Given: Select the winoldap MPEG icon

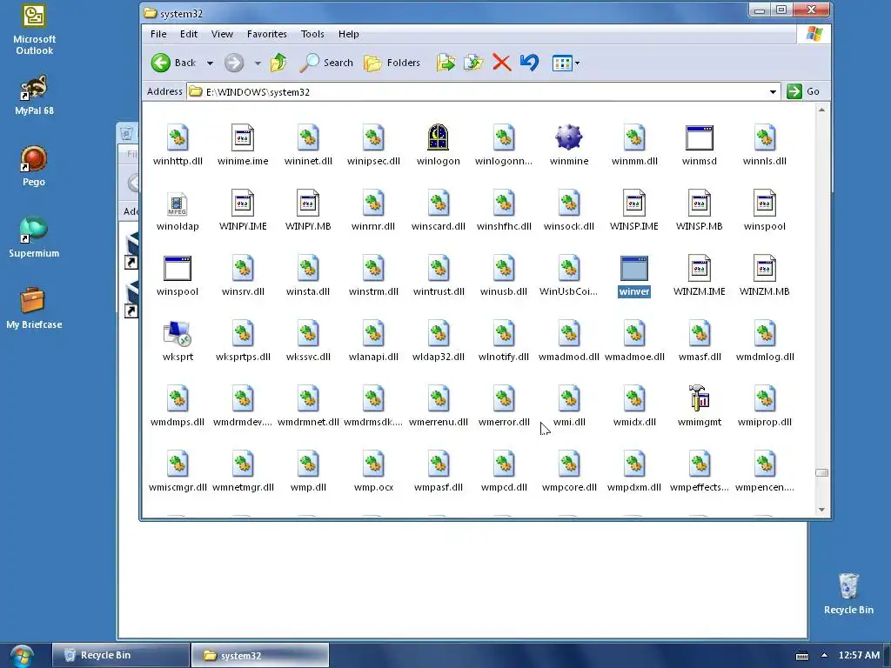Looking at the screenshot, I should tap(178, 204).
